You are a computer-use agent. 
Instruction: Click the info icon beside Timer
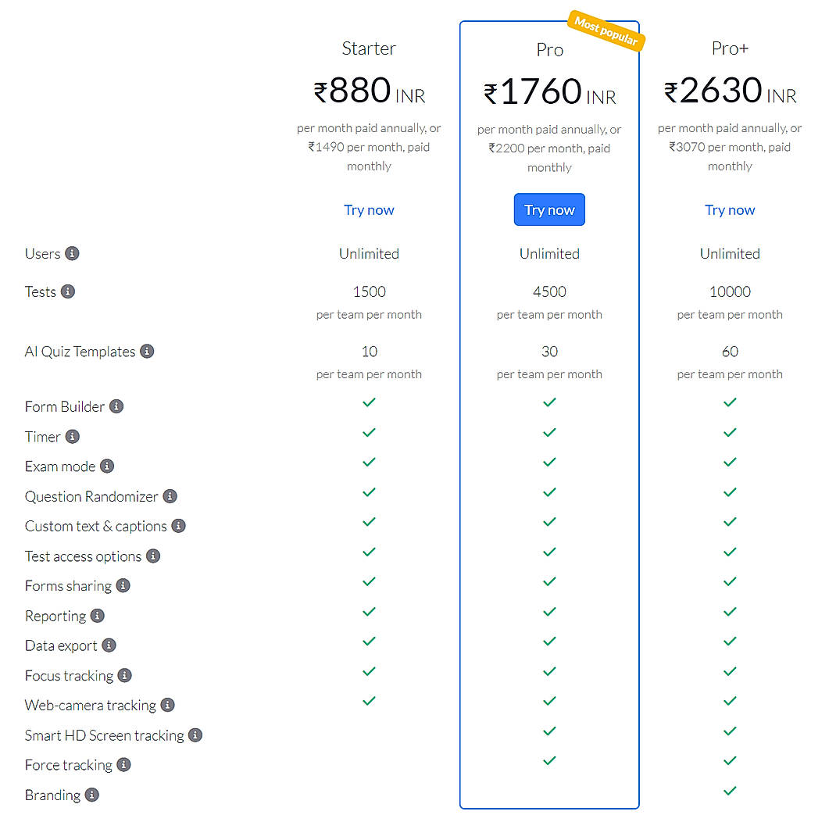[73, 437]
